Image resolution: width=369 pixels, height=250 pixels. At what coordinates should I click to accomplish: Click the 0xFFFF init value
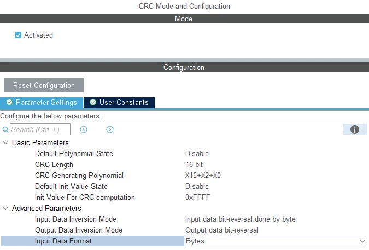click(x=198, y=198)
